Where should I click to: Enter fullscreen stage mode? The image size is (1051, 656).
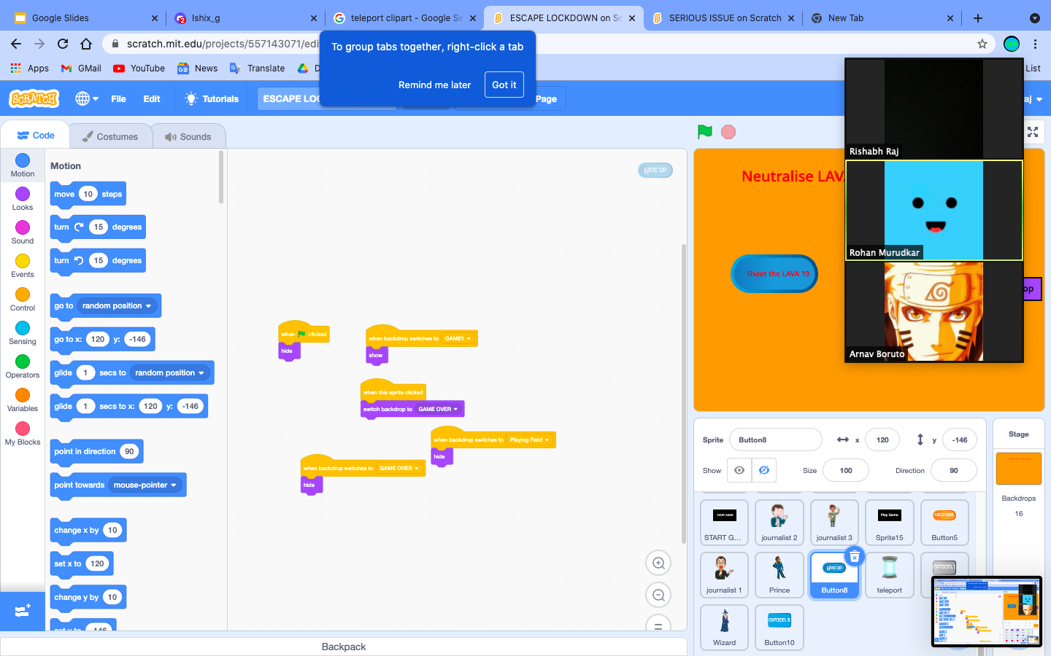pos(1033,132)
